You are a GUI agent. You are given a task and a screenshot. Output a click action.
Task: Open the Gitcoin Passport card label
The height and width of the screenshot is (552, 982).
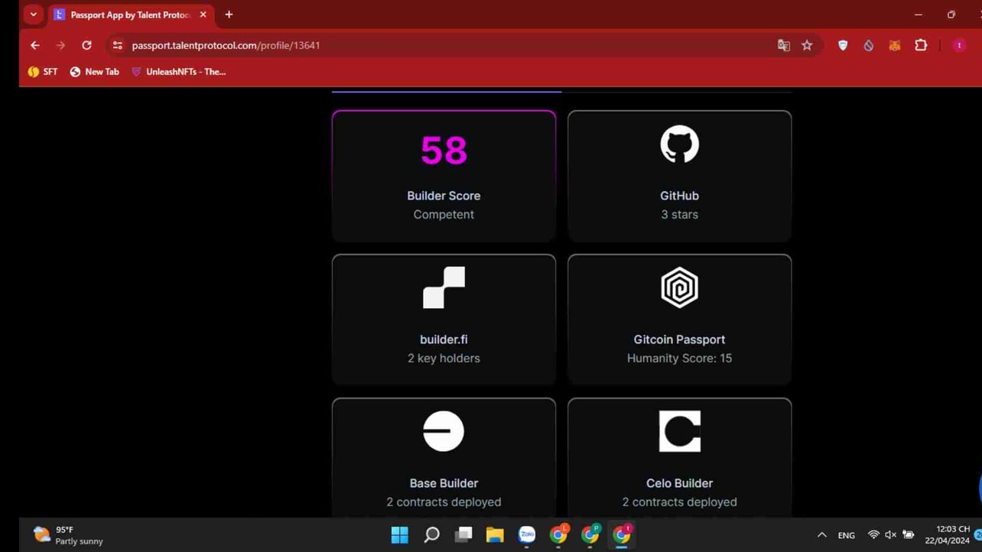click(x=679, y=339)
